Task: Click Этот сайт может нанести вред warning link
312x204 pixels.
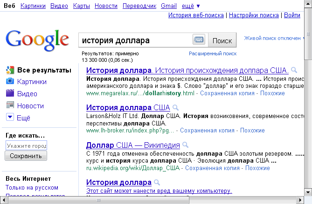Action: click(x=159, y=191)
